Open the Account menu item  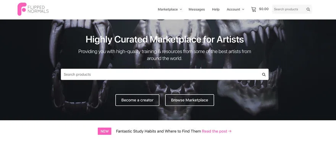(233, 9)
